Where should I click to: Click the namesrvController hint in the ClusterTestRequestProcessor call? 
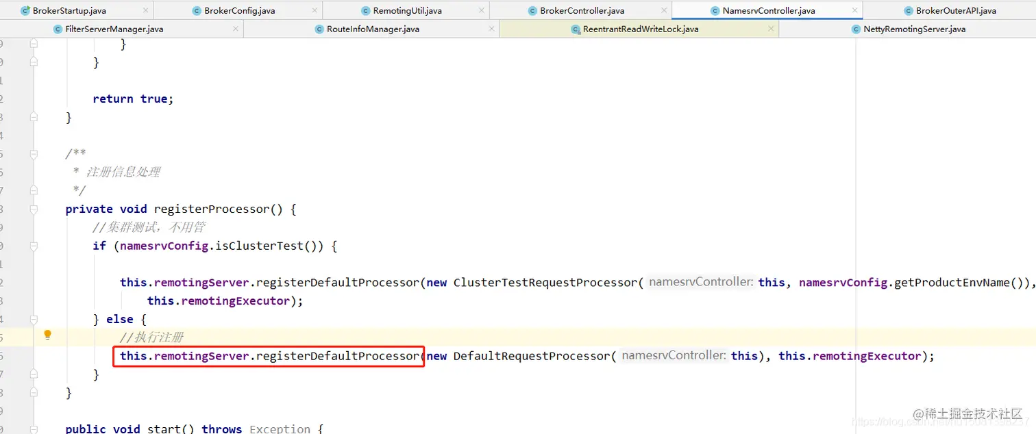[x=701, y=282]
